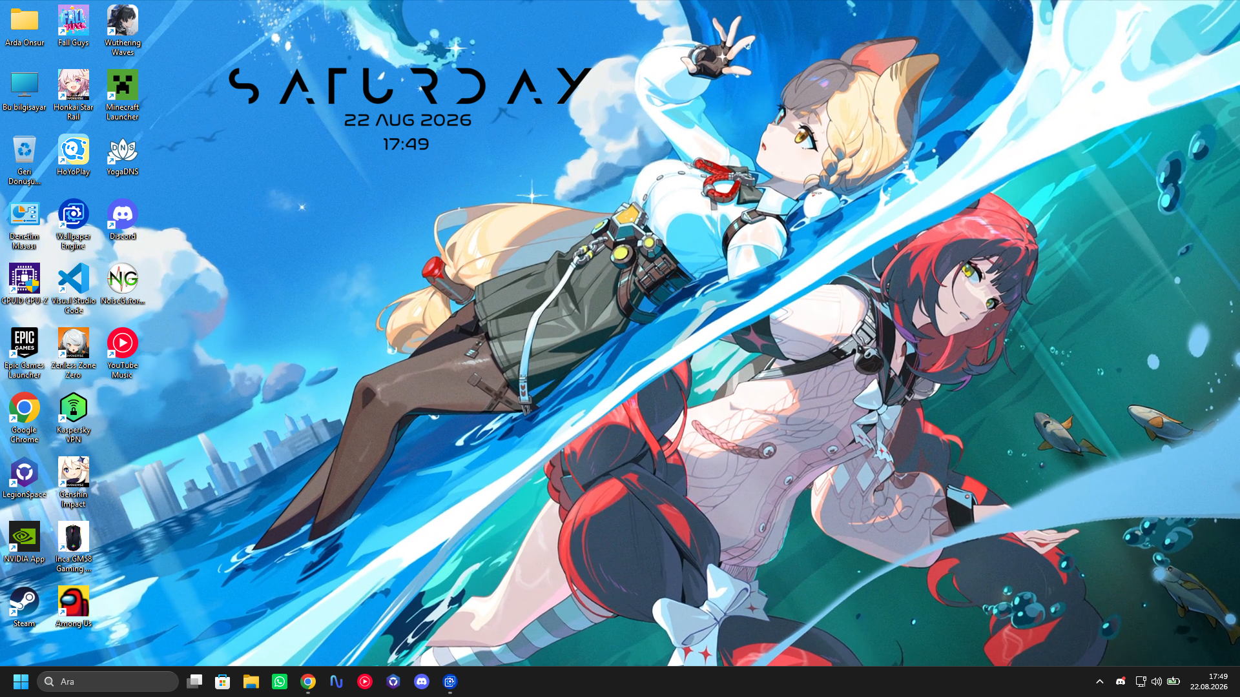This screenshot has width=1240, height=697.
Task: Select the Wuthering Waves desktop shortcut
Action: 123,30
